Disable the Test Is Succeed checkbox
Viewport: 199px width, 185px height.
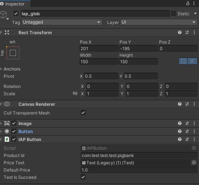click(x=83, y=177)
